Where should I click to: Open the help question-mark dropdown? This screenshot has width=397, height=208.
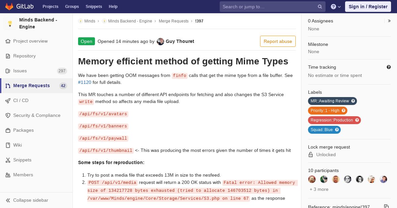[x=336, y=7]
